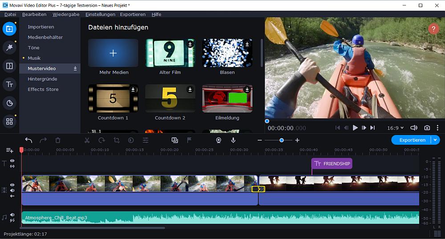Image resolution: width=445 pixels, height=239 pixels.
Task: Open the titles Tt tab
Action: (x=9, y=84)
